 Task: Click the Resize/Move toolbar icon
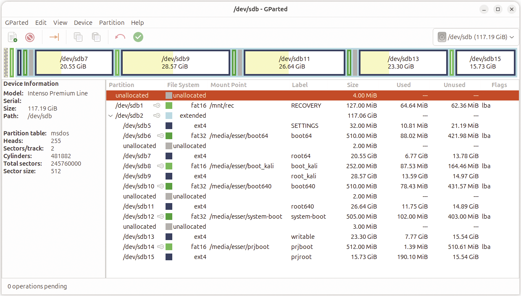[x=54, y=37]
